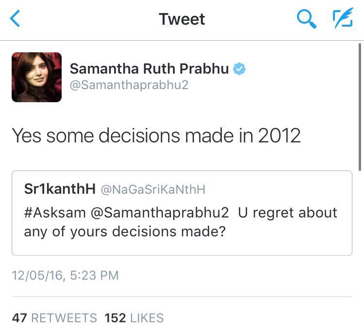Open Samantha Ruth Prabhu's profile picture
The image size is (364, 325).
point(37,77)
